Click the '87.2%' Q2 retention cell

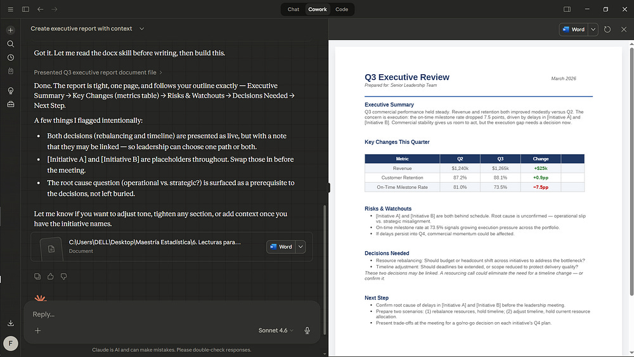[460, 178]
